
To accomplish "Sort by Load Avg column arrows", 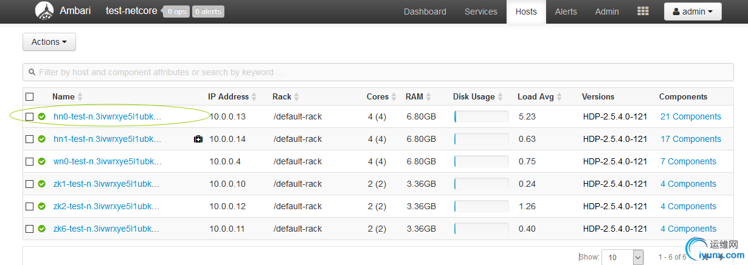I will [x=559, y=97].
